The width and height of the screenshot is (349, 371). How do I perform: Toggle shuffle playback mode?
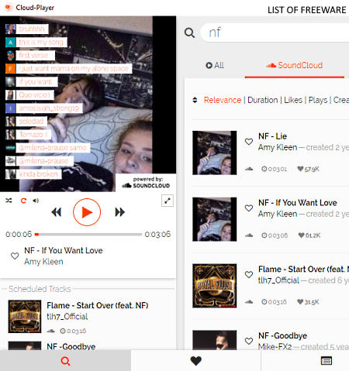pyautogui.click(x=9, y=201)
